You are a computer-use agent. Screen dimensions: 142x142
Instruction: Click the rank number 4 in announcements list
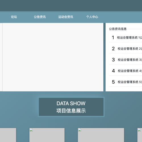click(x=113, y=71)
